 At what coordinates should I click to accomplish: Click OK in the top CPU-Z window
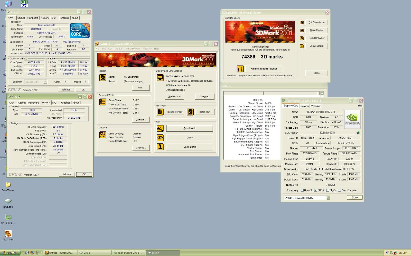[83, 90]
